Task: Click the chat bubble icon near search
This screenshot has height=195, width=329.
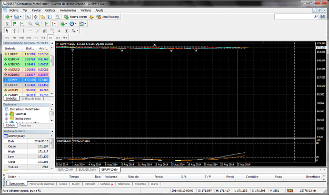Action: tap(323, 16)
